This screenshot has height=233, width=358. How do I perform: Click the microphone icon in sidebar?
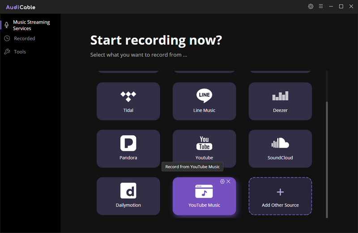click(7, 25)
